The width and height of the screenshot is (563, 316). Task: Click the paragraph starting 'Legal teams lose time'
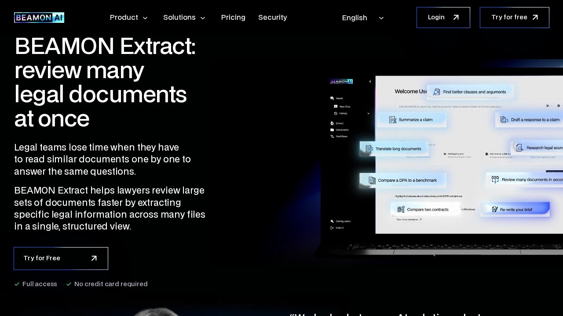point(102,159)
